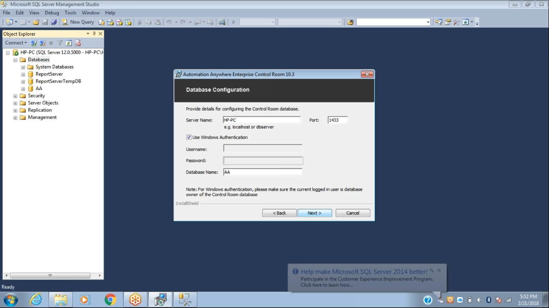Click the Save All icon
Screen dimensions: 549x308
tap(54, 22)
